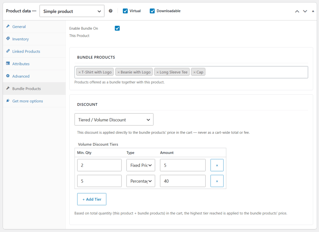
Task: Click the Volume Discount Tiers label
Action: tap(98, 144)
